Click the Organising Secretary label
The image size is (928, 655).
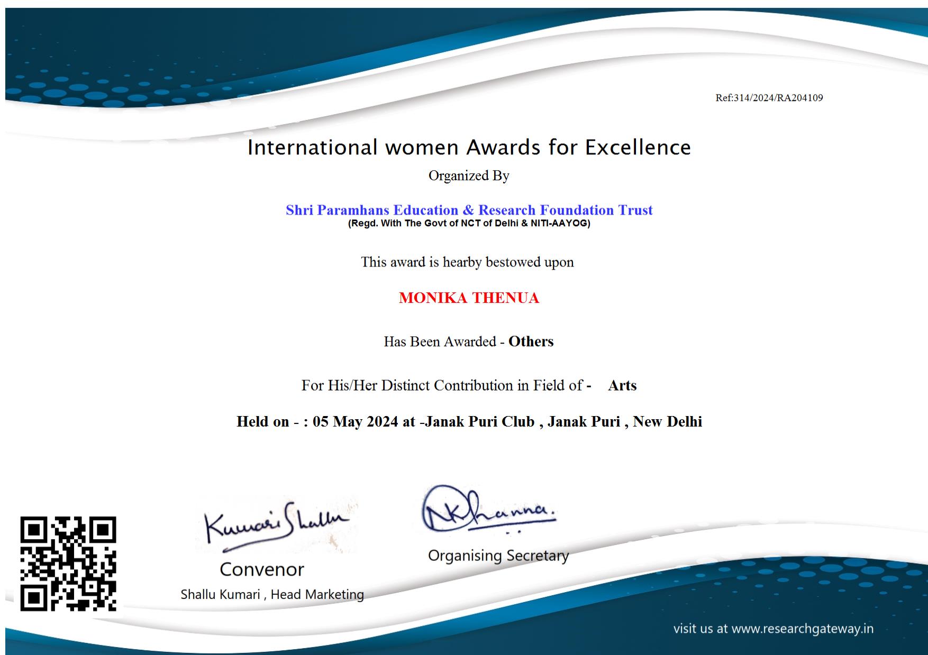[498, 556]
